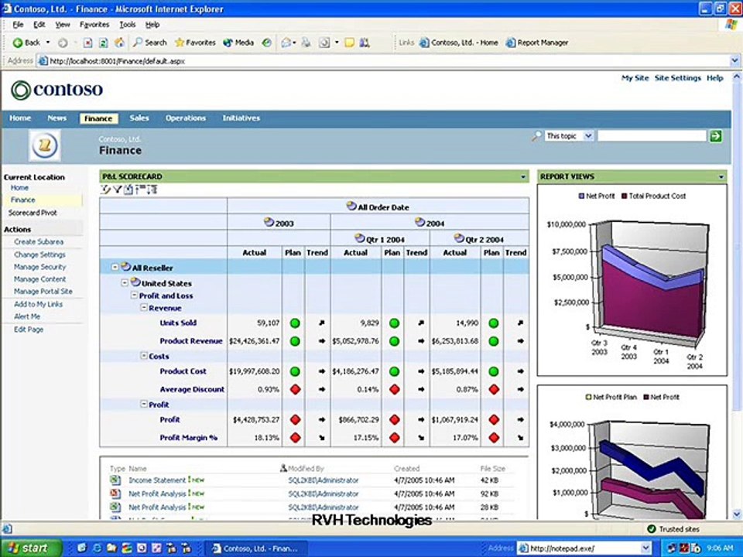Click the page scrollbar down arrow
Viewport: 743px width, 557px height.
(736, 514)
